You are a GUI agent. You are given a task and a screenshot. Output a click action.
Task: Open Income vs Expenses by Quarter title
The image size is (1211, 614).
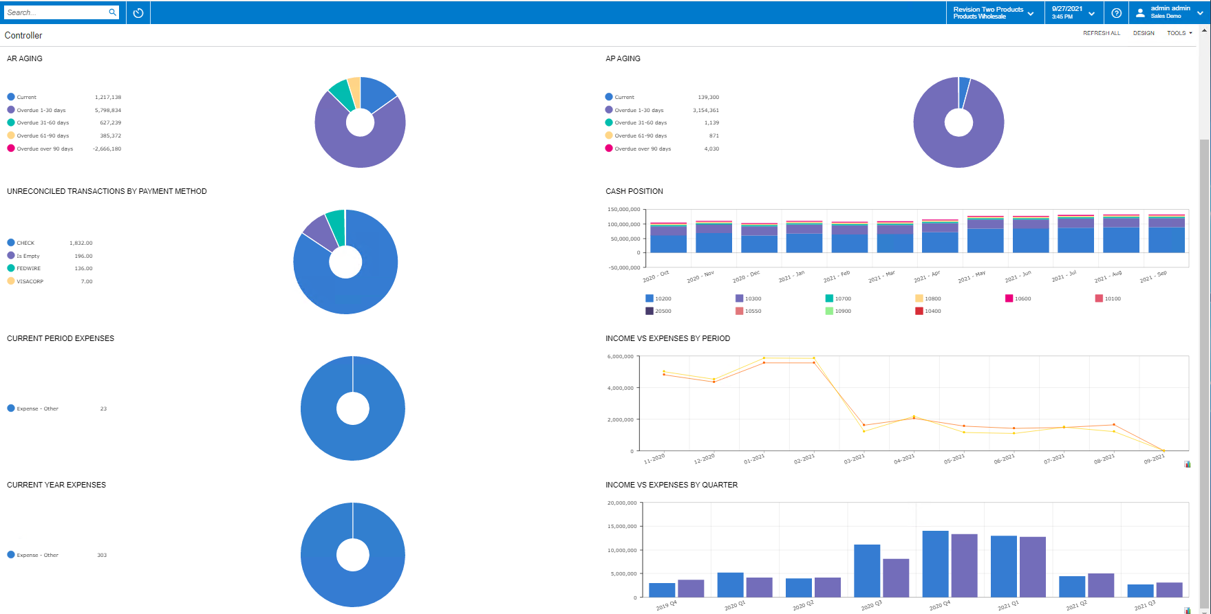(672, 485)
